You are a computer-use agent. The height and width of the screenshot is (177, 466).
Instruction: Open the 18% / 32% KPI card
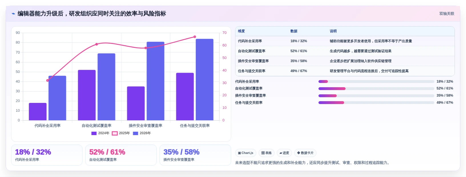(47, 155)
